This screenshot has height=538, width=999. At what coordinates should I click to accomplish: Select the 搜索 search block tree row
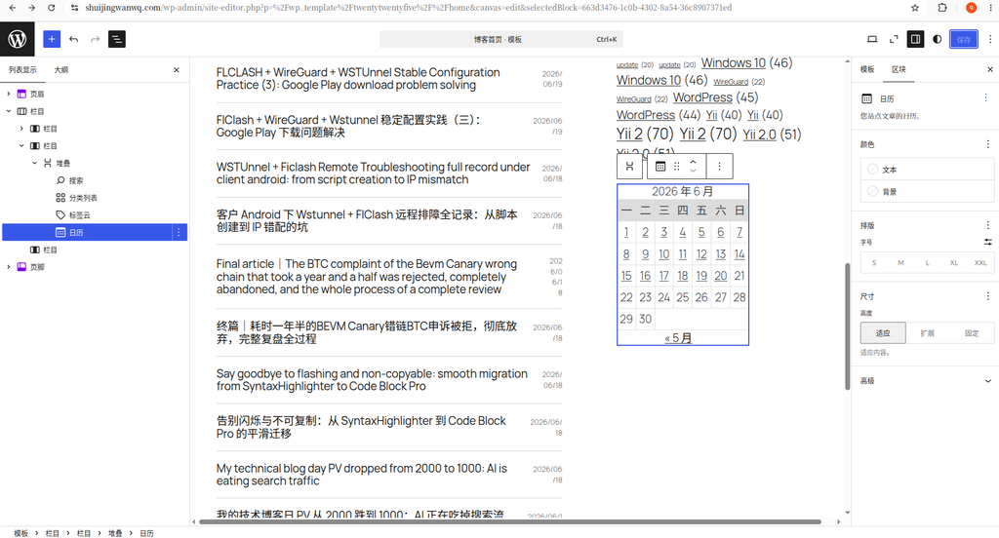click(95, 180)
